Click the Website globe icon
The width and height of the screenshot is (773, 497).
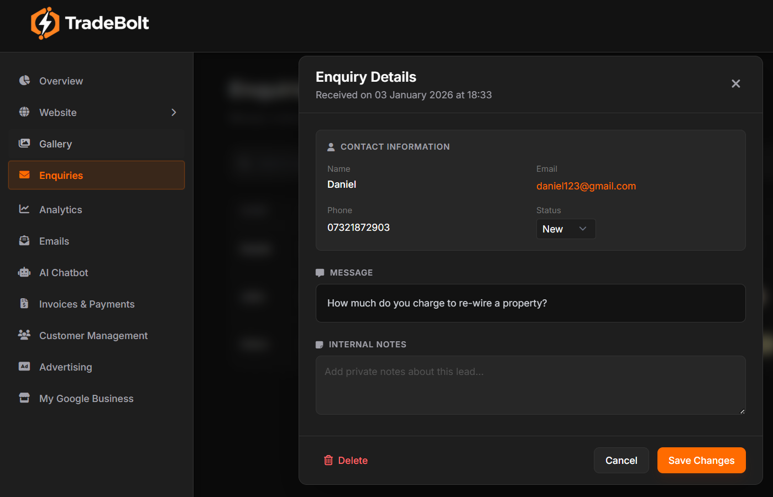[24, 112]
